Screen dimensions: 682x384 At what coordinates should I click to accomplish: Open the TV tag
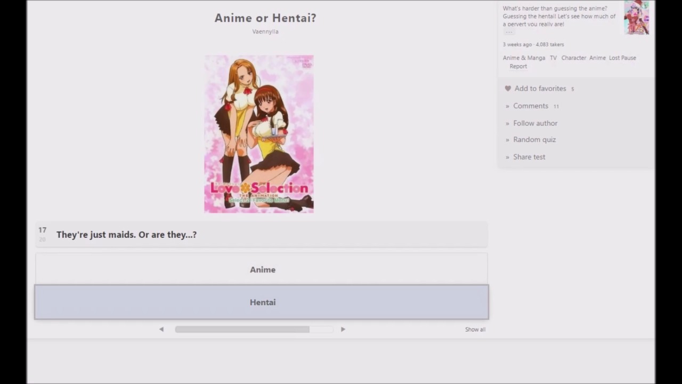point(553,58)
